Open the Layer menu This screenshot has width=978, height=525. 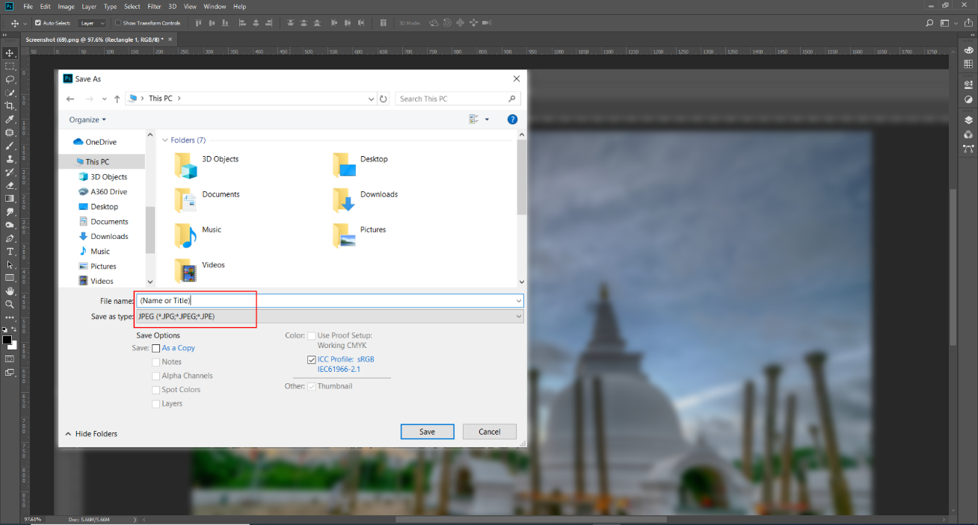(x=88, y=7)
